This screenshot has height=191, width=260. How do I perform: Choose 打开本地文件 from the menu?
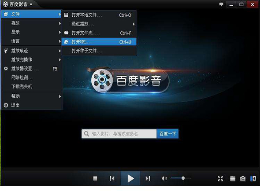tap(99, 15)
